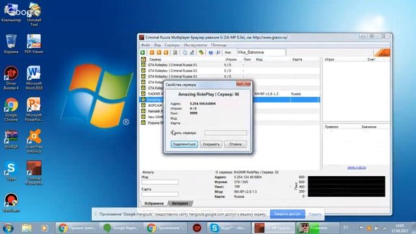Screen dimensions: 416x234
Task: Select the Корзина recycle bin icon
Action: tap(11, 44)
